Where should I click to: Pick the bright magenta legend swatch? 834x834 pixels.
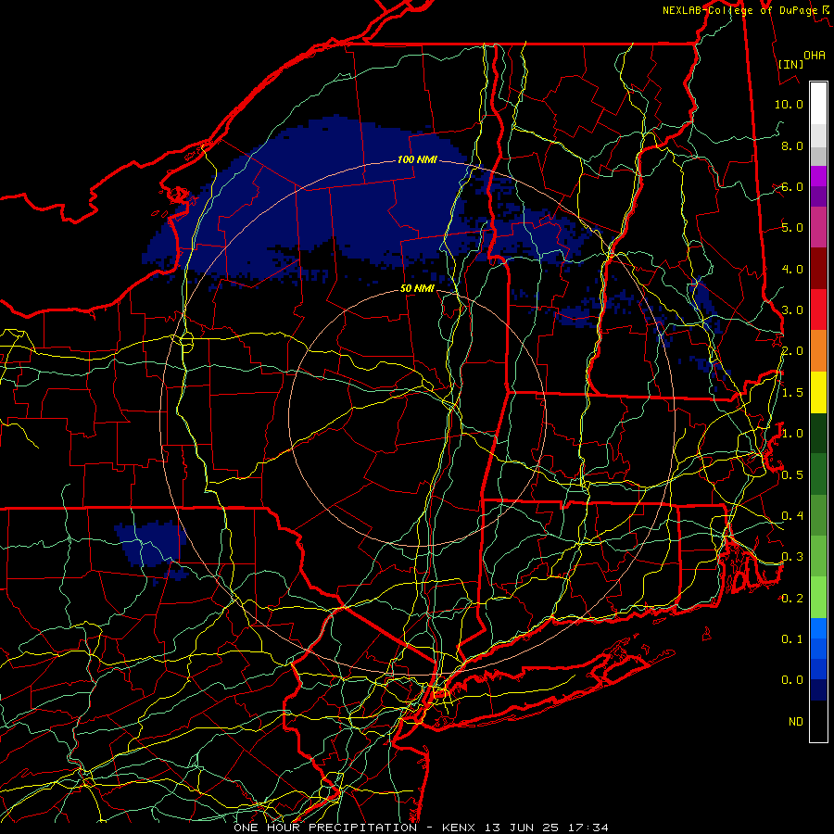tap(818, 176)
